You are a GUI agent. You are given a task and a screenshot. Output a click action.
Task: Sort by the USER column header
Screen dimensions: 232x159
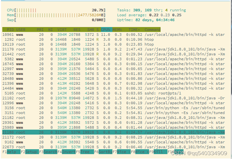click(21, 30)
